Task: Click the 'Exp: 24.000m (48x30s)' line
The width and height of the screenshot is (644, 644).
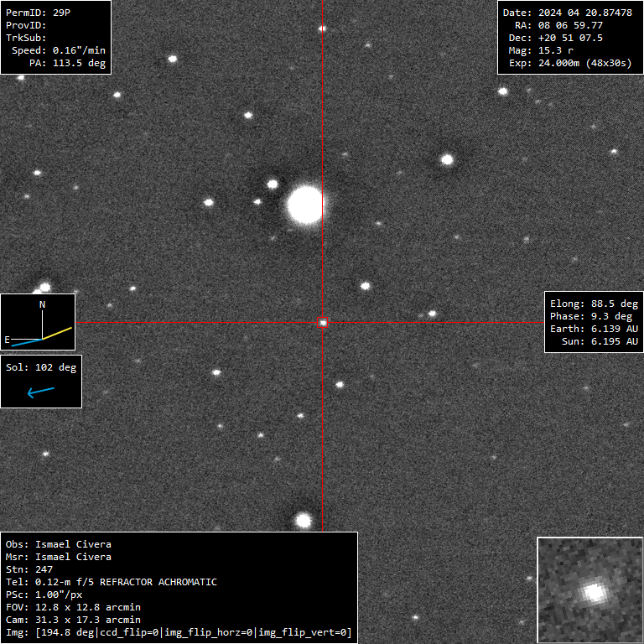Action: click(570, 63)
